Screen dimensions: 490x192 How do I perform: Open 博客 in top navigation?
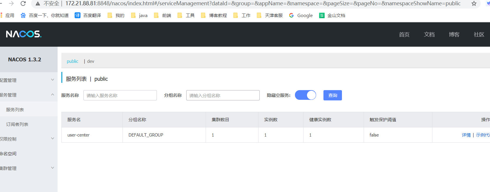tap(454, 34)
